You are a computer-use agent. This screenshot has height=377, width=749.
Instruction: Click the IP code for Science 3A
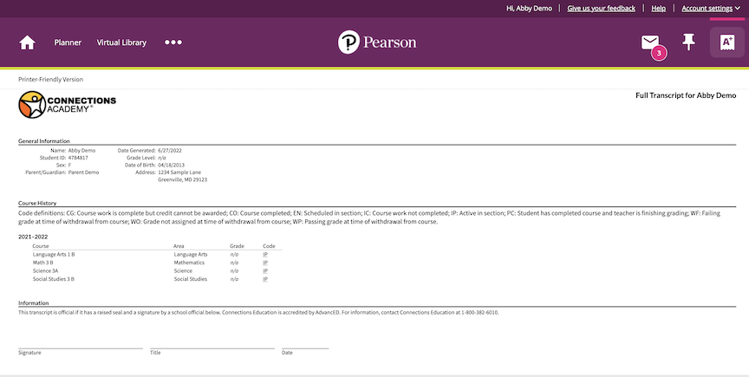[x=265, y=271]
